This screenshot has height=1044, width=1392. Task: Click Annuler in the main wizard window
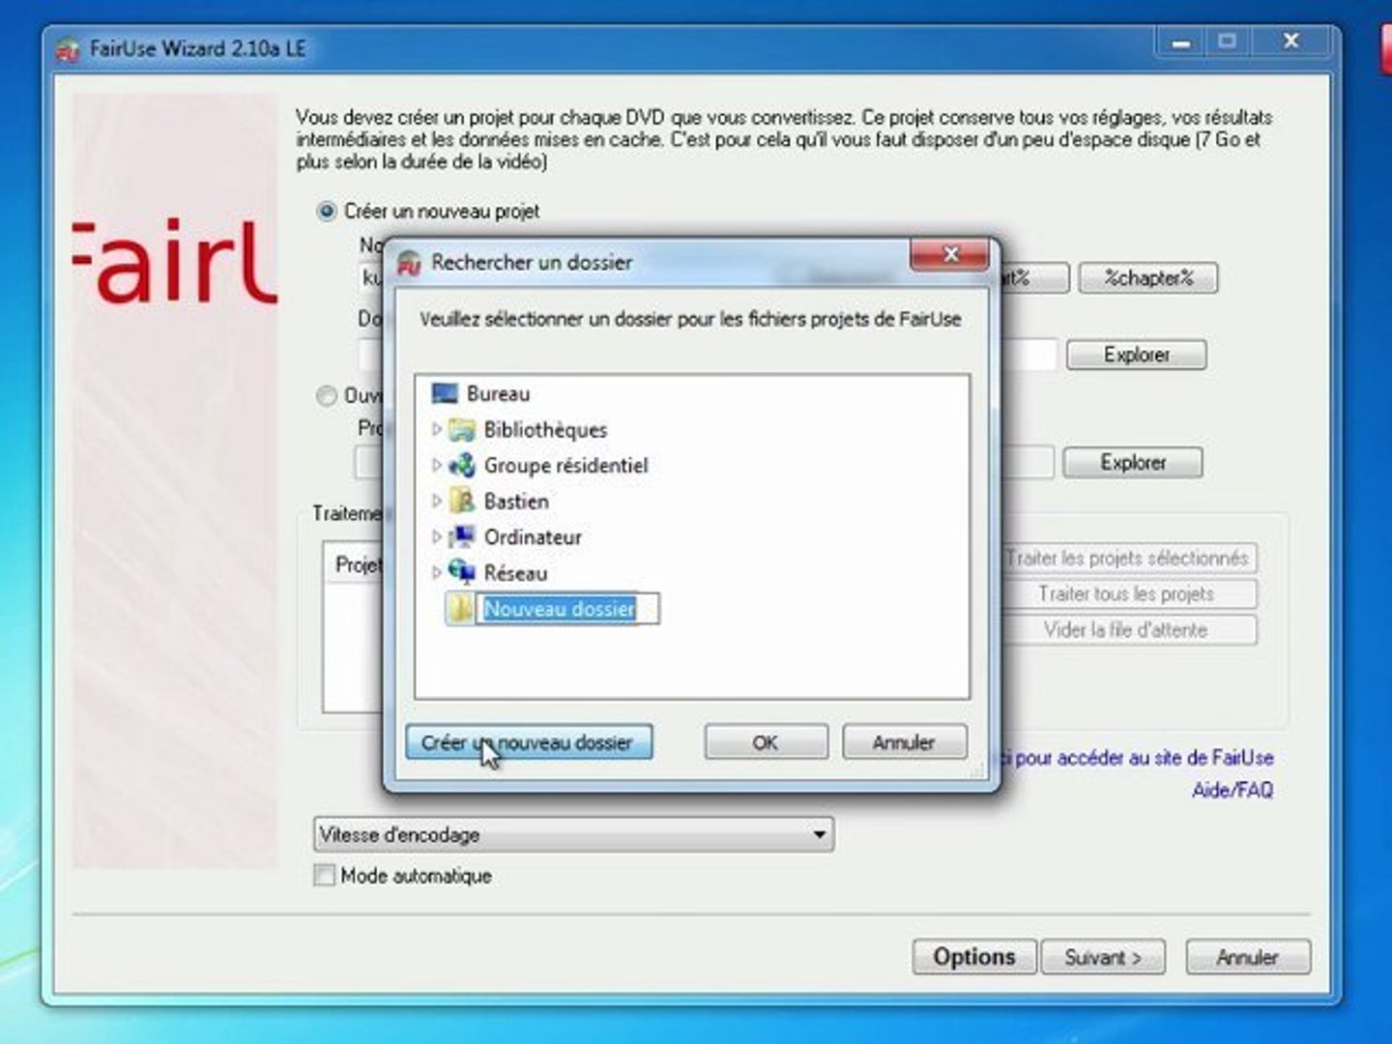tap(1248, 957)
